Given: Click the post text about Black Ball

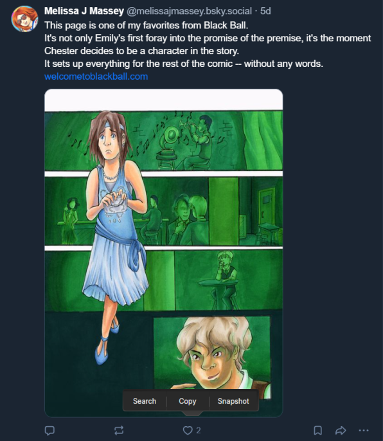Looking at the screenshot, I should [x=208, y=44].
